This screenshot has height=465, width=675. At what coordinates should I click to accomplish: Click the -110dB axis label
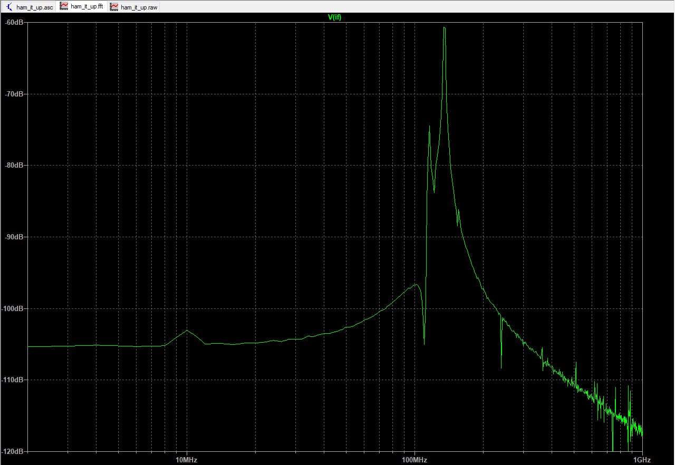click(13, 380)
